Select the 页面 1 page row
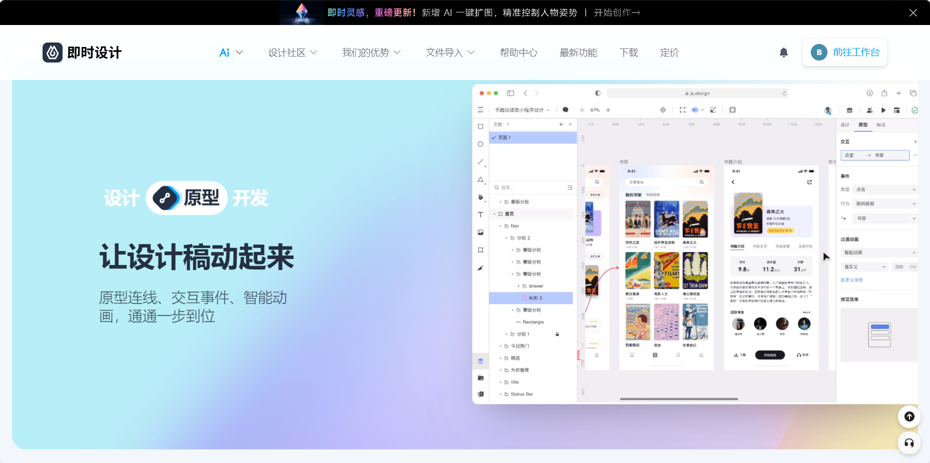The height and width of the screenshot is (463, 930). pyautogui.click(x=533, y=137)
